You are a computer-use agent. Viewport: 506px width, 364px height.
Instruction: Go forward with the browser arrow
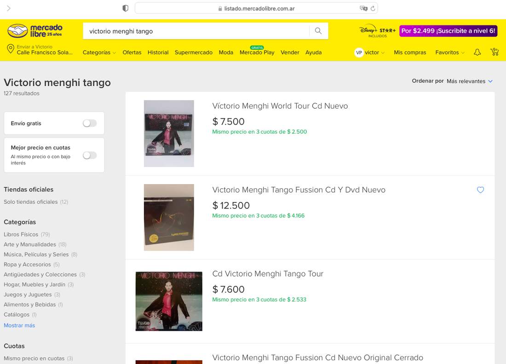(9, 8)
